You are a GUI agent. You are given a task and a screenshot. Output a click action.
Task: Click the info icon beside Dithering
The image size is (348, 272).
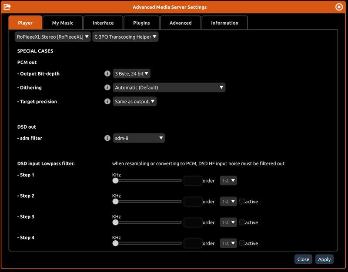107,88
